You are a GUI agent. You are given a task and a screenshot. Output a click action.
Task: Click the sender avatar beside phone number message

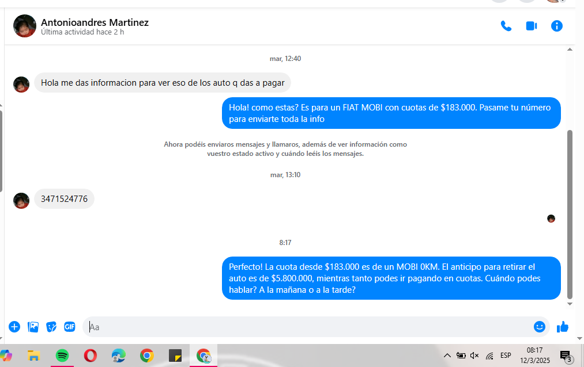[x=21, y=201]
